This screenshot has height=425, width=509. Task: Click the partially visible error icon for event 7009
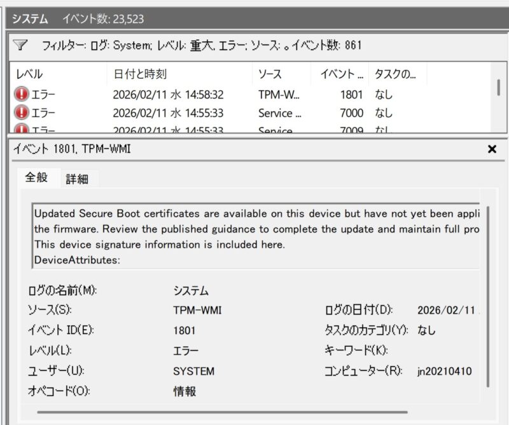tap(22, 130)
